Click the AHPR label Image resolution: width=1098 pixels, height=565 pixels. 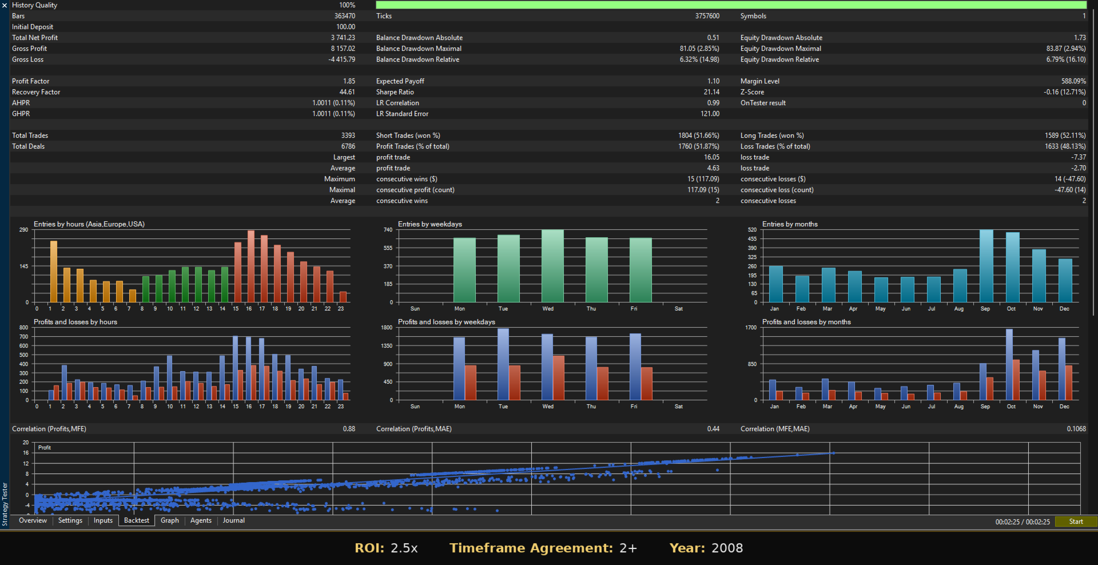tap(21, 103)
